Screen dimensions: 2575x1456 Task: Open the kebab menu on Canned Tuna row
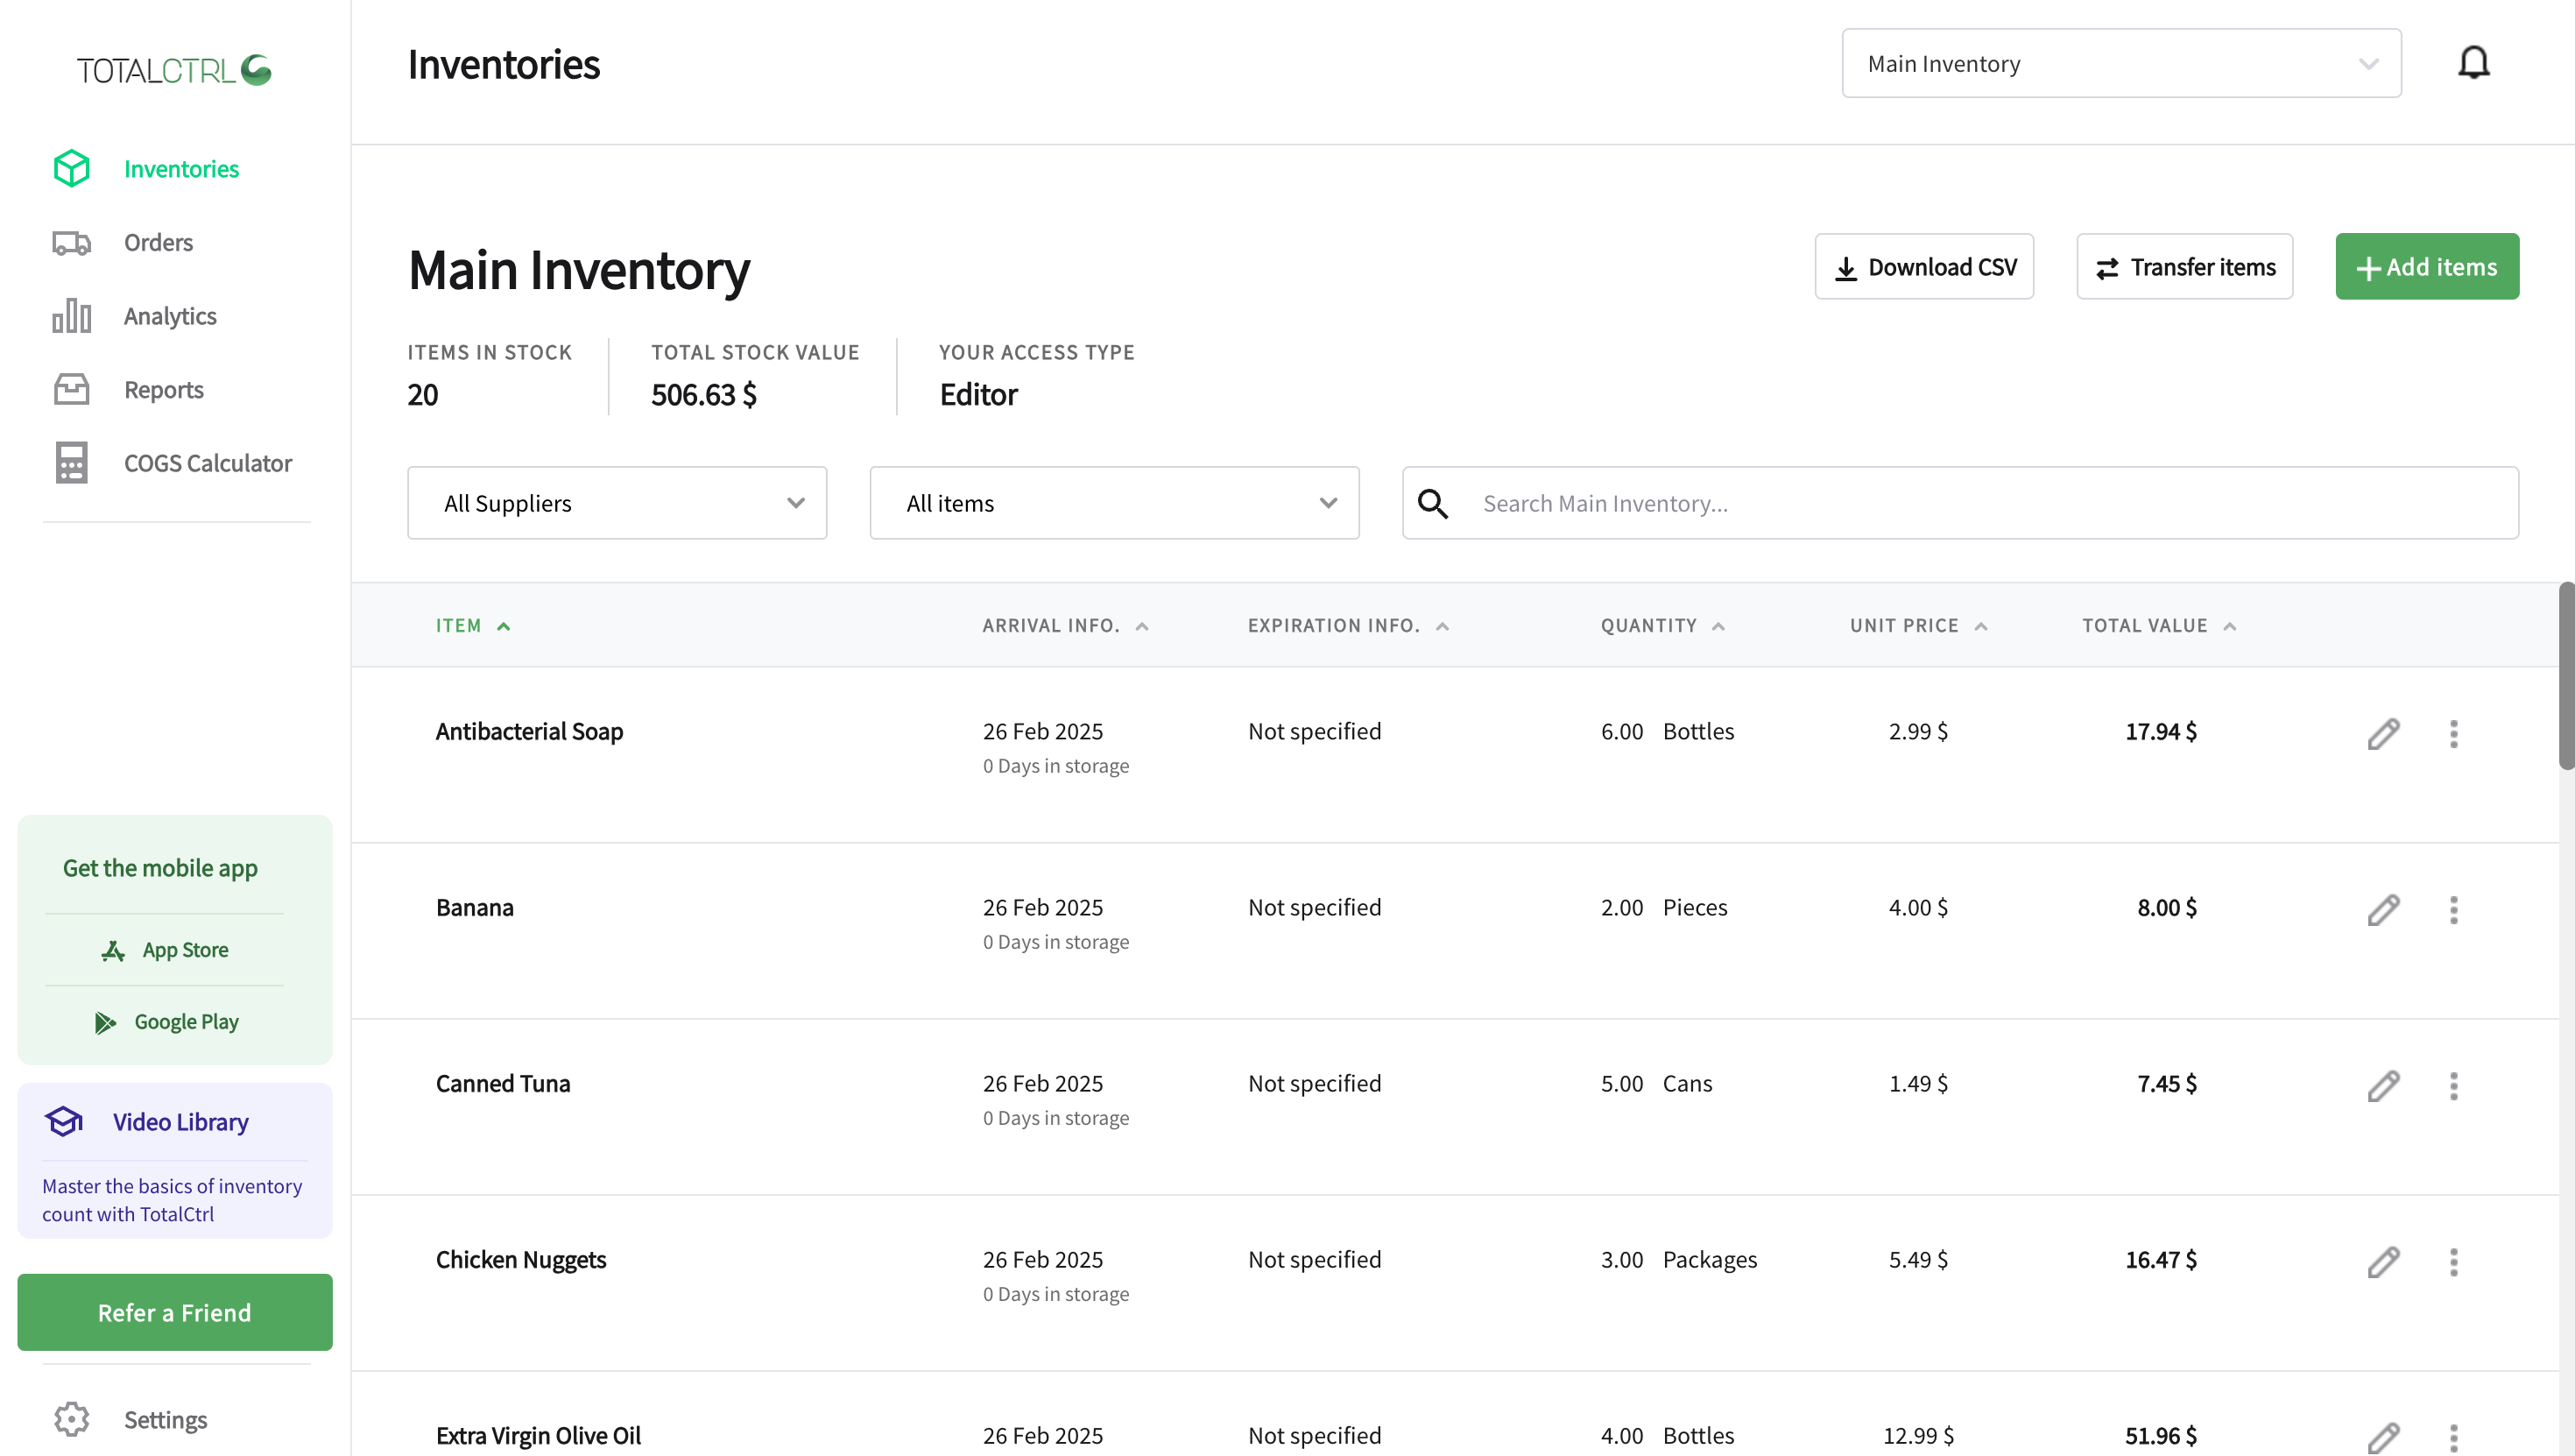(x=2454, y=1086)
